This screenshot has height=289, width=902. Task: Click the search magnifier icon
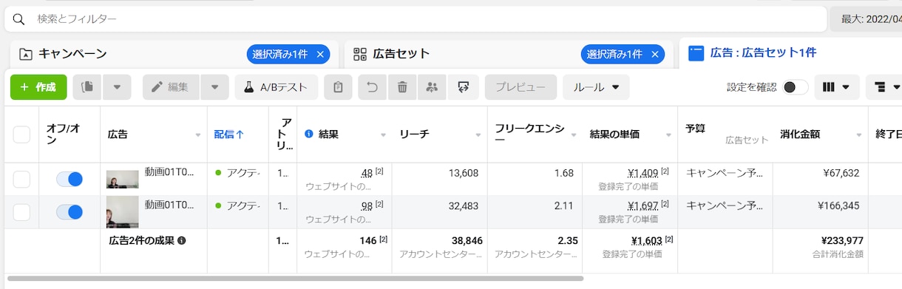point(18,18)
